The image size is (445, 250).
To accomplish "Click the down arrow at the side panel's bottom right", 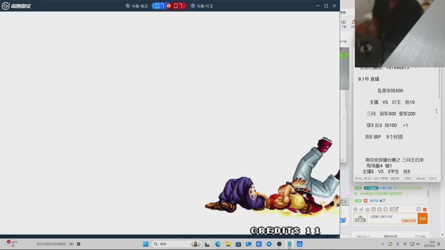I will [x=442, y=235].
